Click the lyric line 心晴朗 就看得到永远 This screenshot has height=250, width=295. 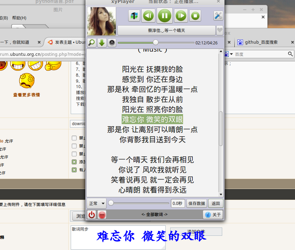pyautogui.click(x=153, y=190)
